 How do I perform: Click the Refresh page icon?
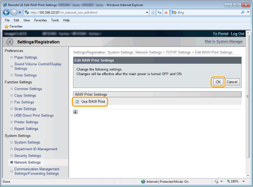pyautogui.click(x=159, y=12)
